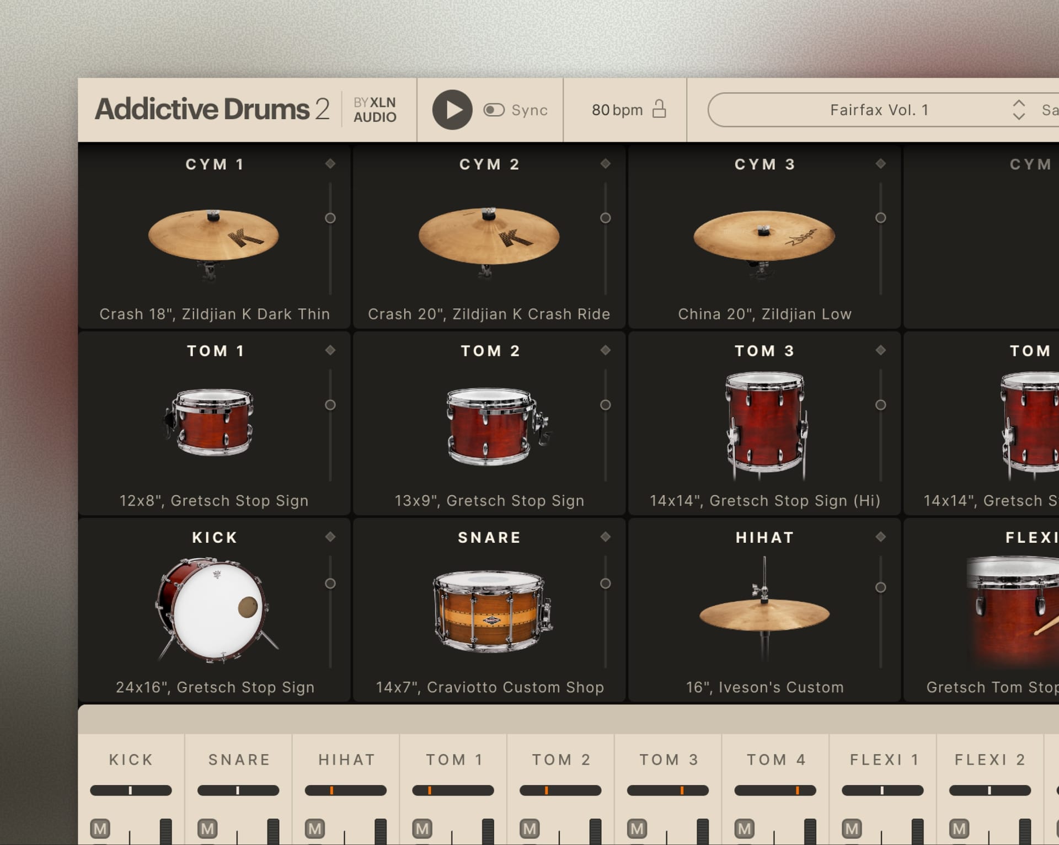Screen dimensions: 1059x845
Task: Click the 'Crash 18", Zildjian K Dark Thin' label
Action: (215, 314)
